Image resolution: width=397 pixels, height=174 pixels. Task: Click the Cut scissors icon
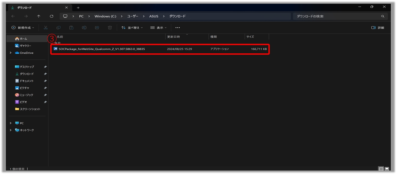click(x=45, y=27)
